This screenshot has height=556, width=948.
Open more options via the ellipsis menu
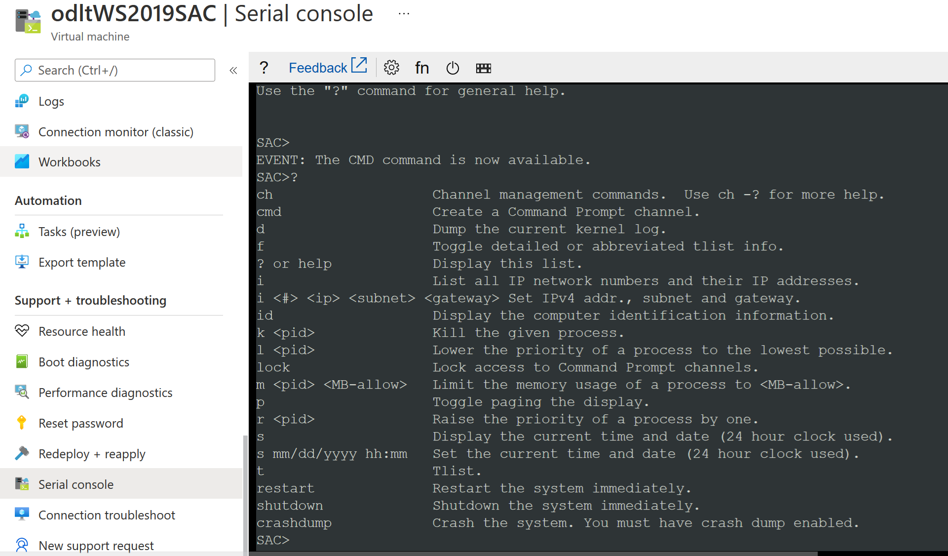[x=404, y=13]
